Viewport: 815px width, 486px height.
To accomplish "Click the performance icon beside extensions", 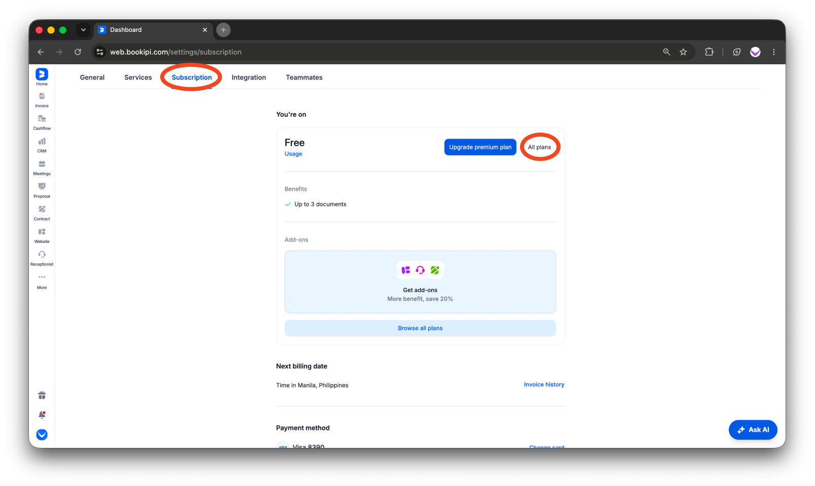I will 736,52.
